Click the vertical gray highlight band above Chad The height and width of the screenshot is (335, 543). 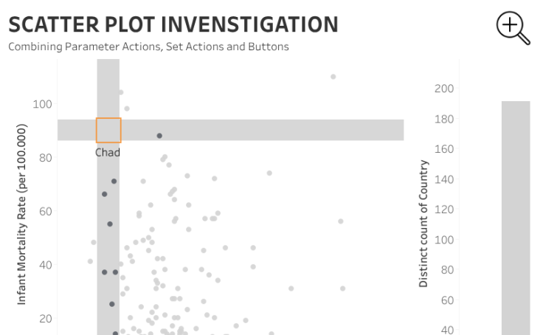(x=108, y=87)
